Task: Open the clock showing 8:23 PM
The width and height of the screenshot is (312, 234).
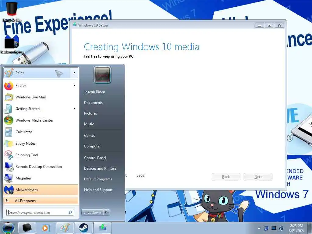Action: click(296, 228)
